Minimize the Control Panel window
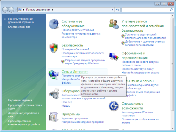The width and height of the screenshot is (176, 132). point(158,4)
